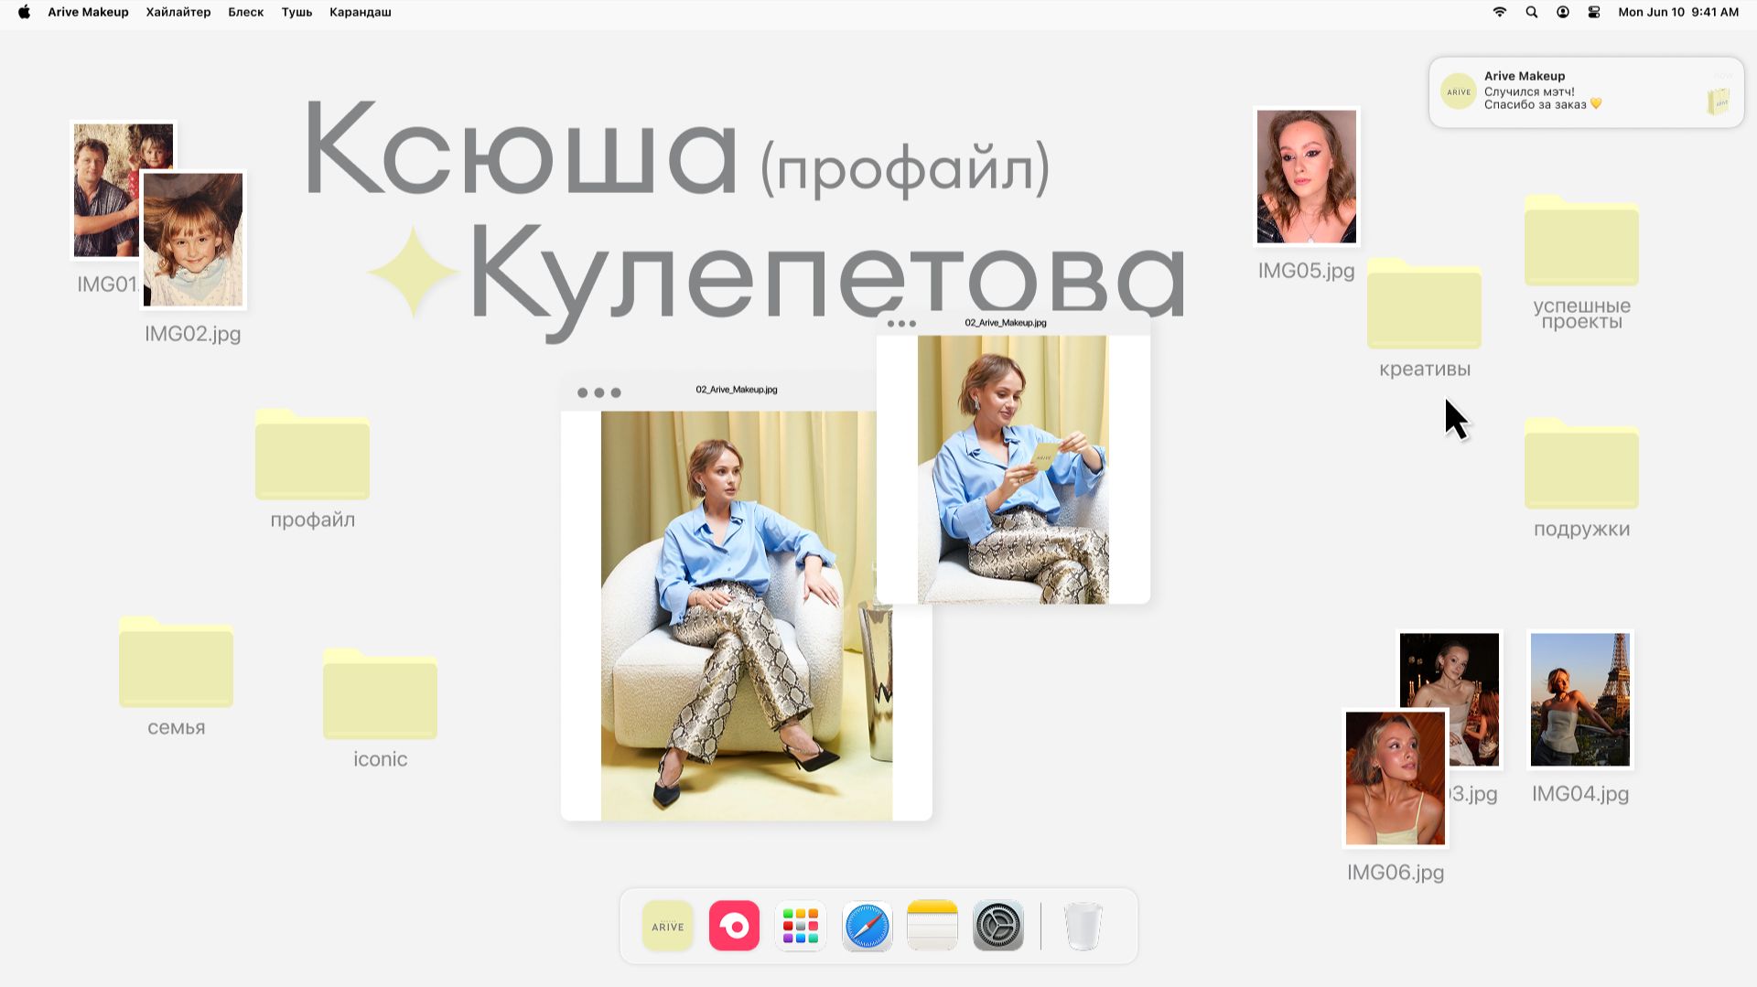
Task: Select the IMG02.jpg childhood photo
Action: [192, 240]
